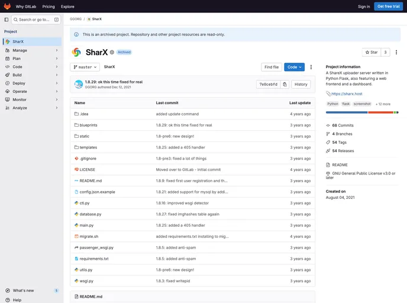Screen dimensions: 407x303
Task: Click GGORG author avatar on last commit
Action: (79, 84)
